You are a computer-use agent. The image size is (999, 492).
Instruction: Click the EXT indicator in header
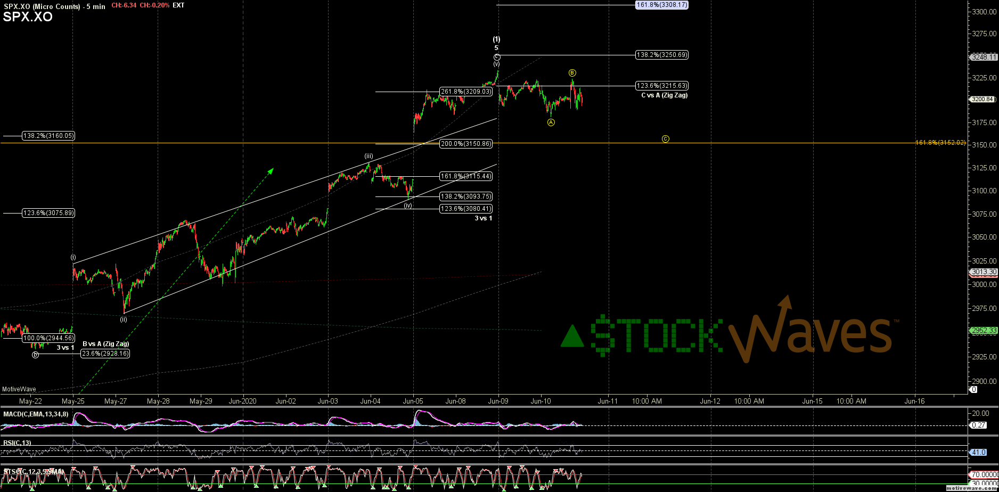pyautogui.click(x=179, y=5)
